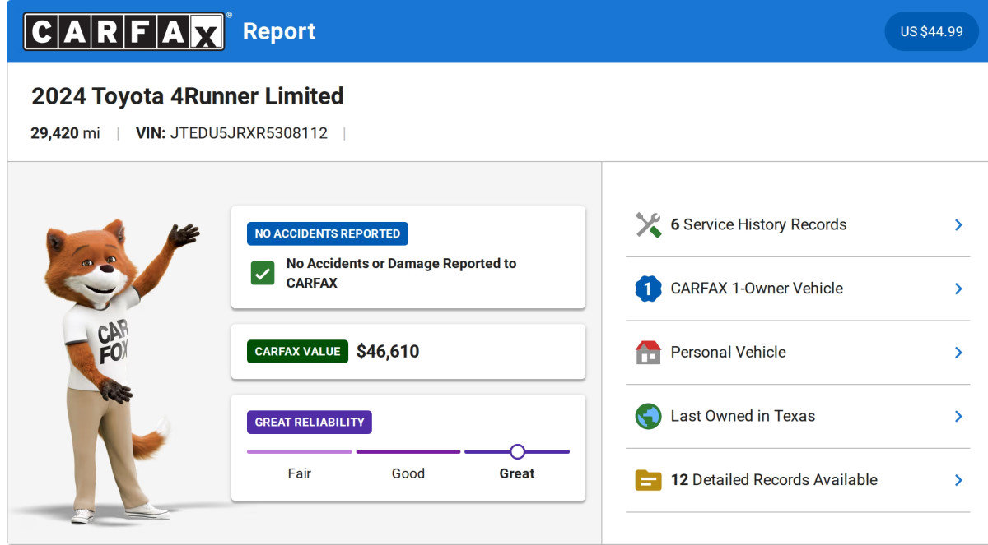Select the No Accidents Reported badge
The image size is (988, 545).
click(327, 233)
